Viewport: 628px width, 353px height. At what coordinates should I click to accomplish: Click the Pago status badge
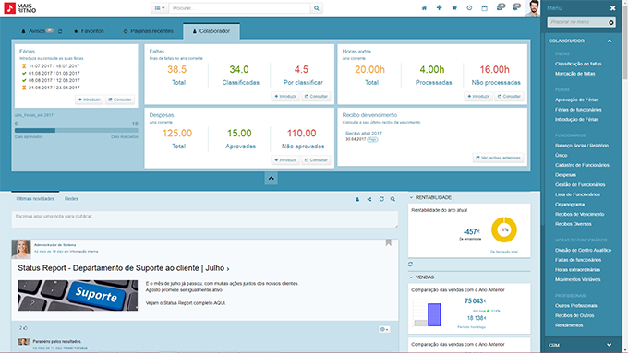pyautogui.click(x=372, y=139)
